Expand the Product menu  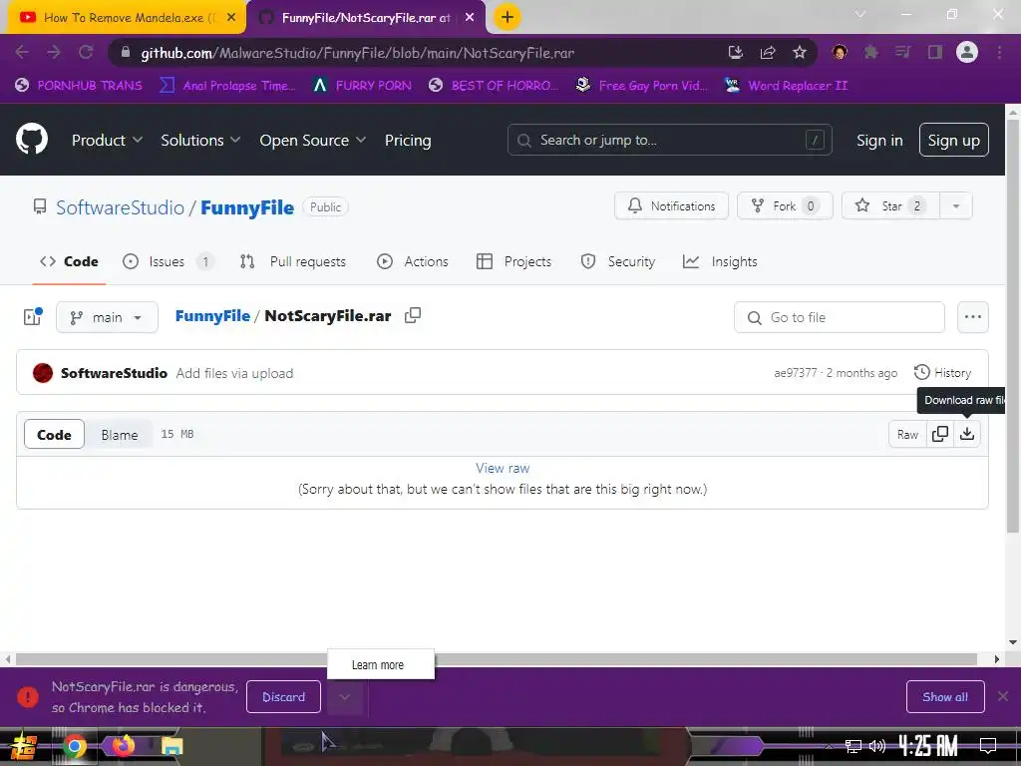(107, 140)
